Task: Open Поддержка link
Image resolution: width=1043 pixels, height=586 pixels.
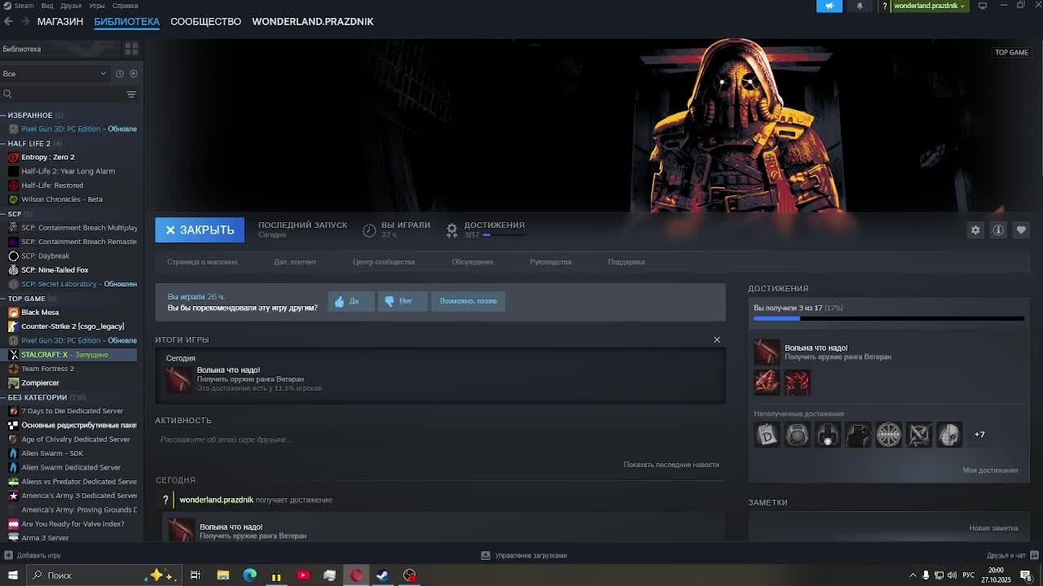Action: pyautogui.click(x=627, y=262)
